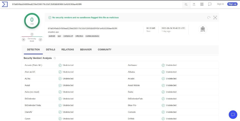Click the check icon in Avast row
240x121 pixels.
click(60, 85)
